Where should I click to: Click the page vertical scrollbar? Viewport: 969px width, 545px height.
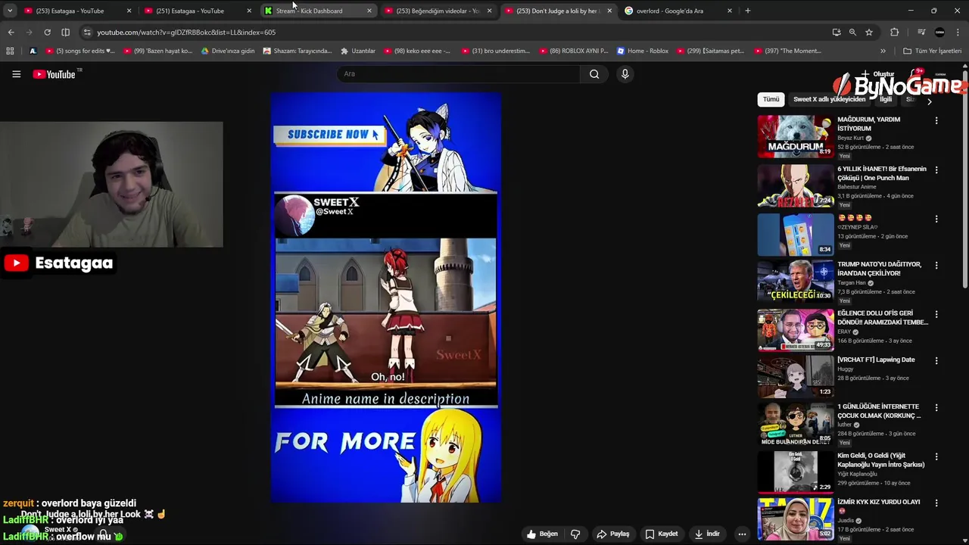tap(964, 178)
